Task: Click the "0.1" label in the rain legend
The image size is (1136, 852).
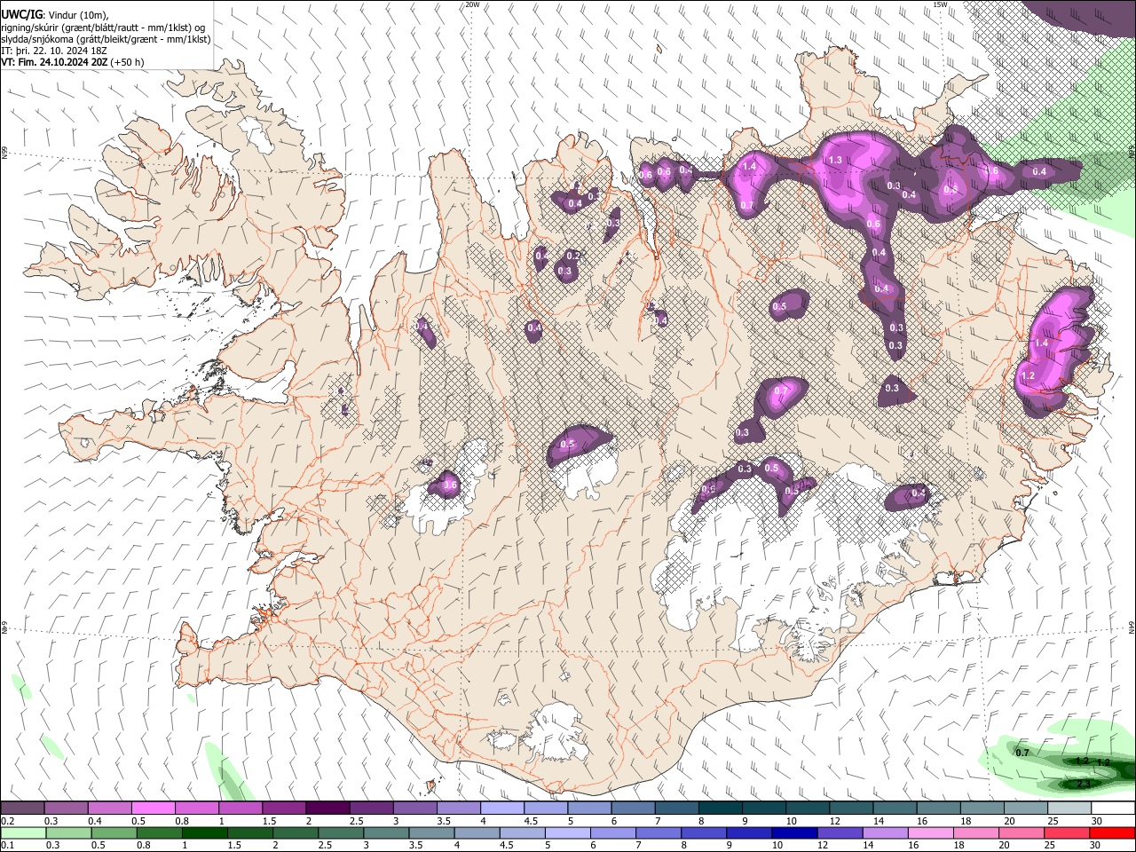Action: coord(7,845)
